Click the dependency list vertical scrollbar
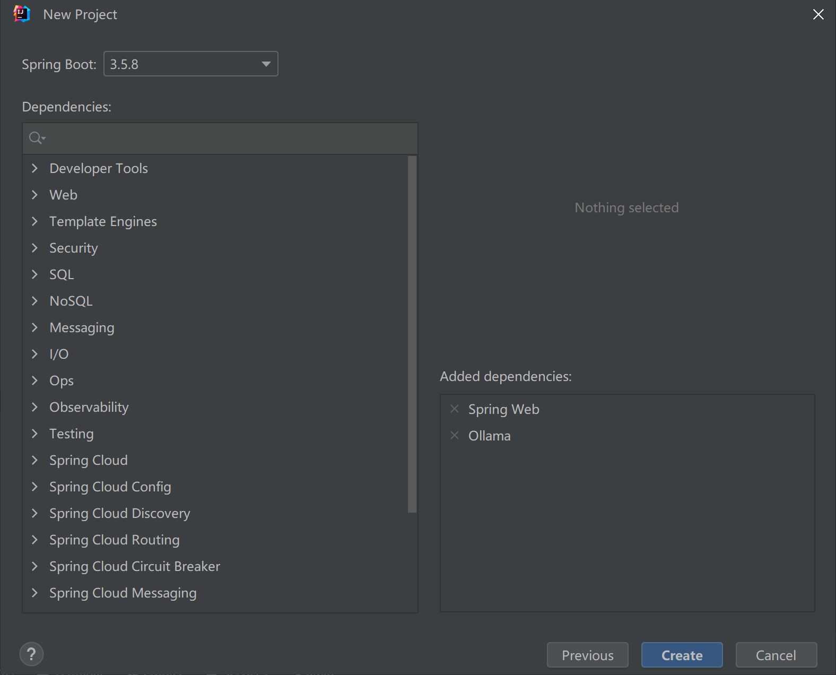This screenshot has width=836, height=675. 412,334
